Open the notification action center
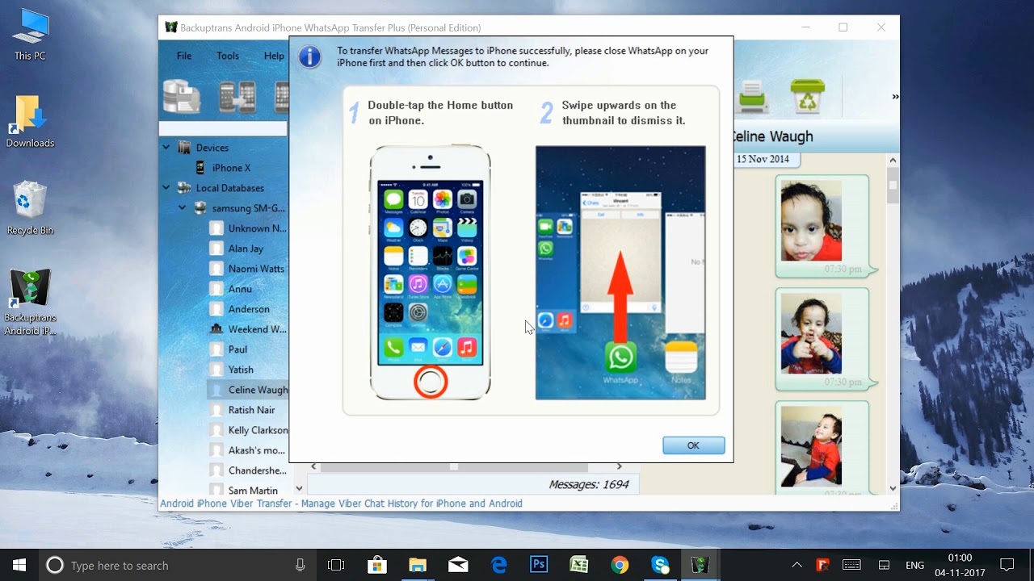Viewport: 1034px width, 581px height. point(1007,566)
